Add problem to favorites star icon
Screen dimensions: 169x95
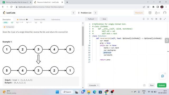[x=36, y=22]
